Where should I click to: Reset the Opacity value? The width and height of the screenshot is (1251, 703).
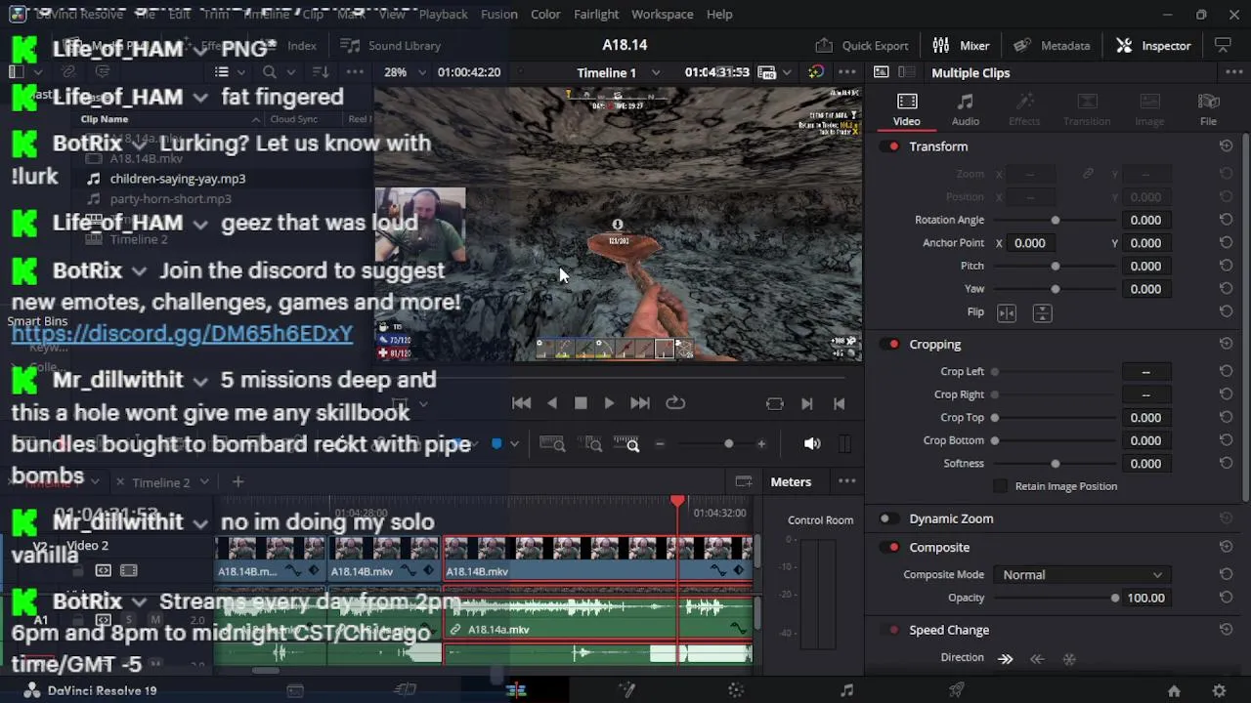pos(1226,598)
